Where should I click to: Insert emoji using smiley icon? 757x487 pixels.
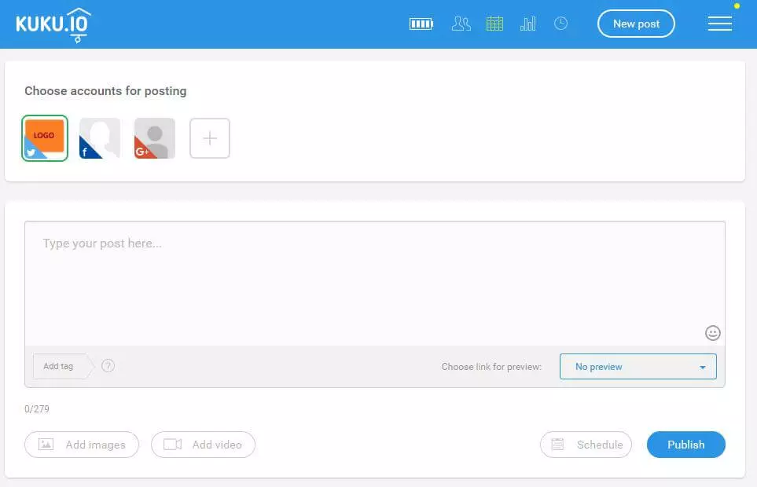712,333
